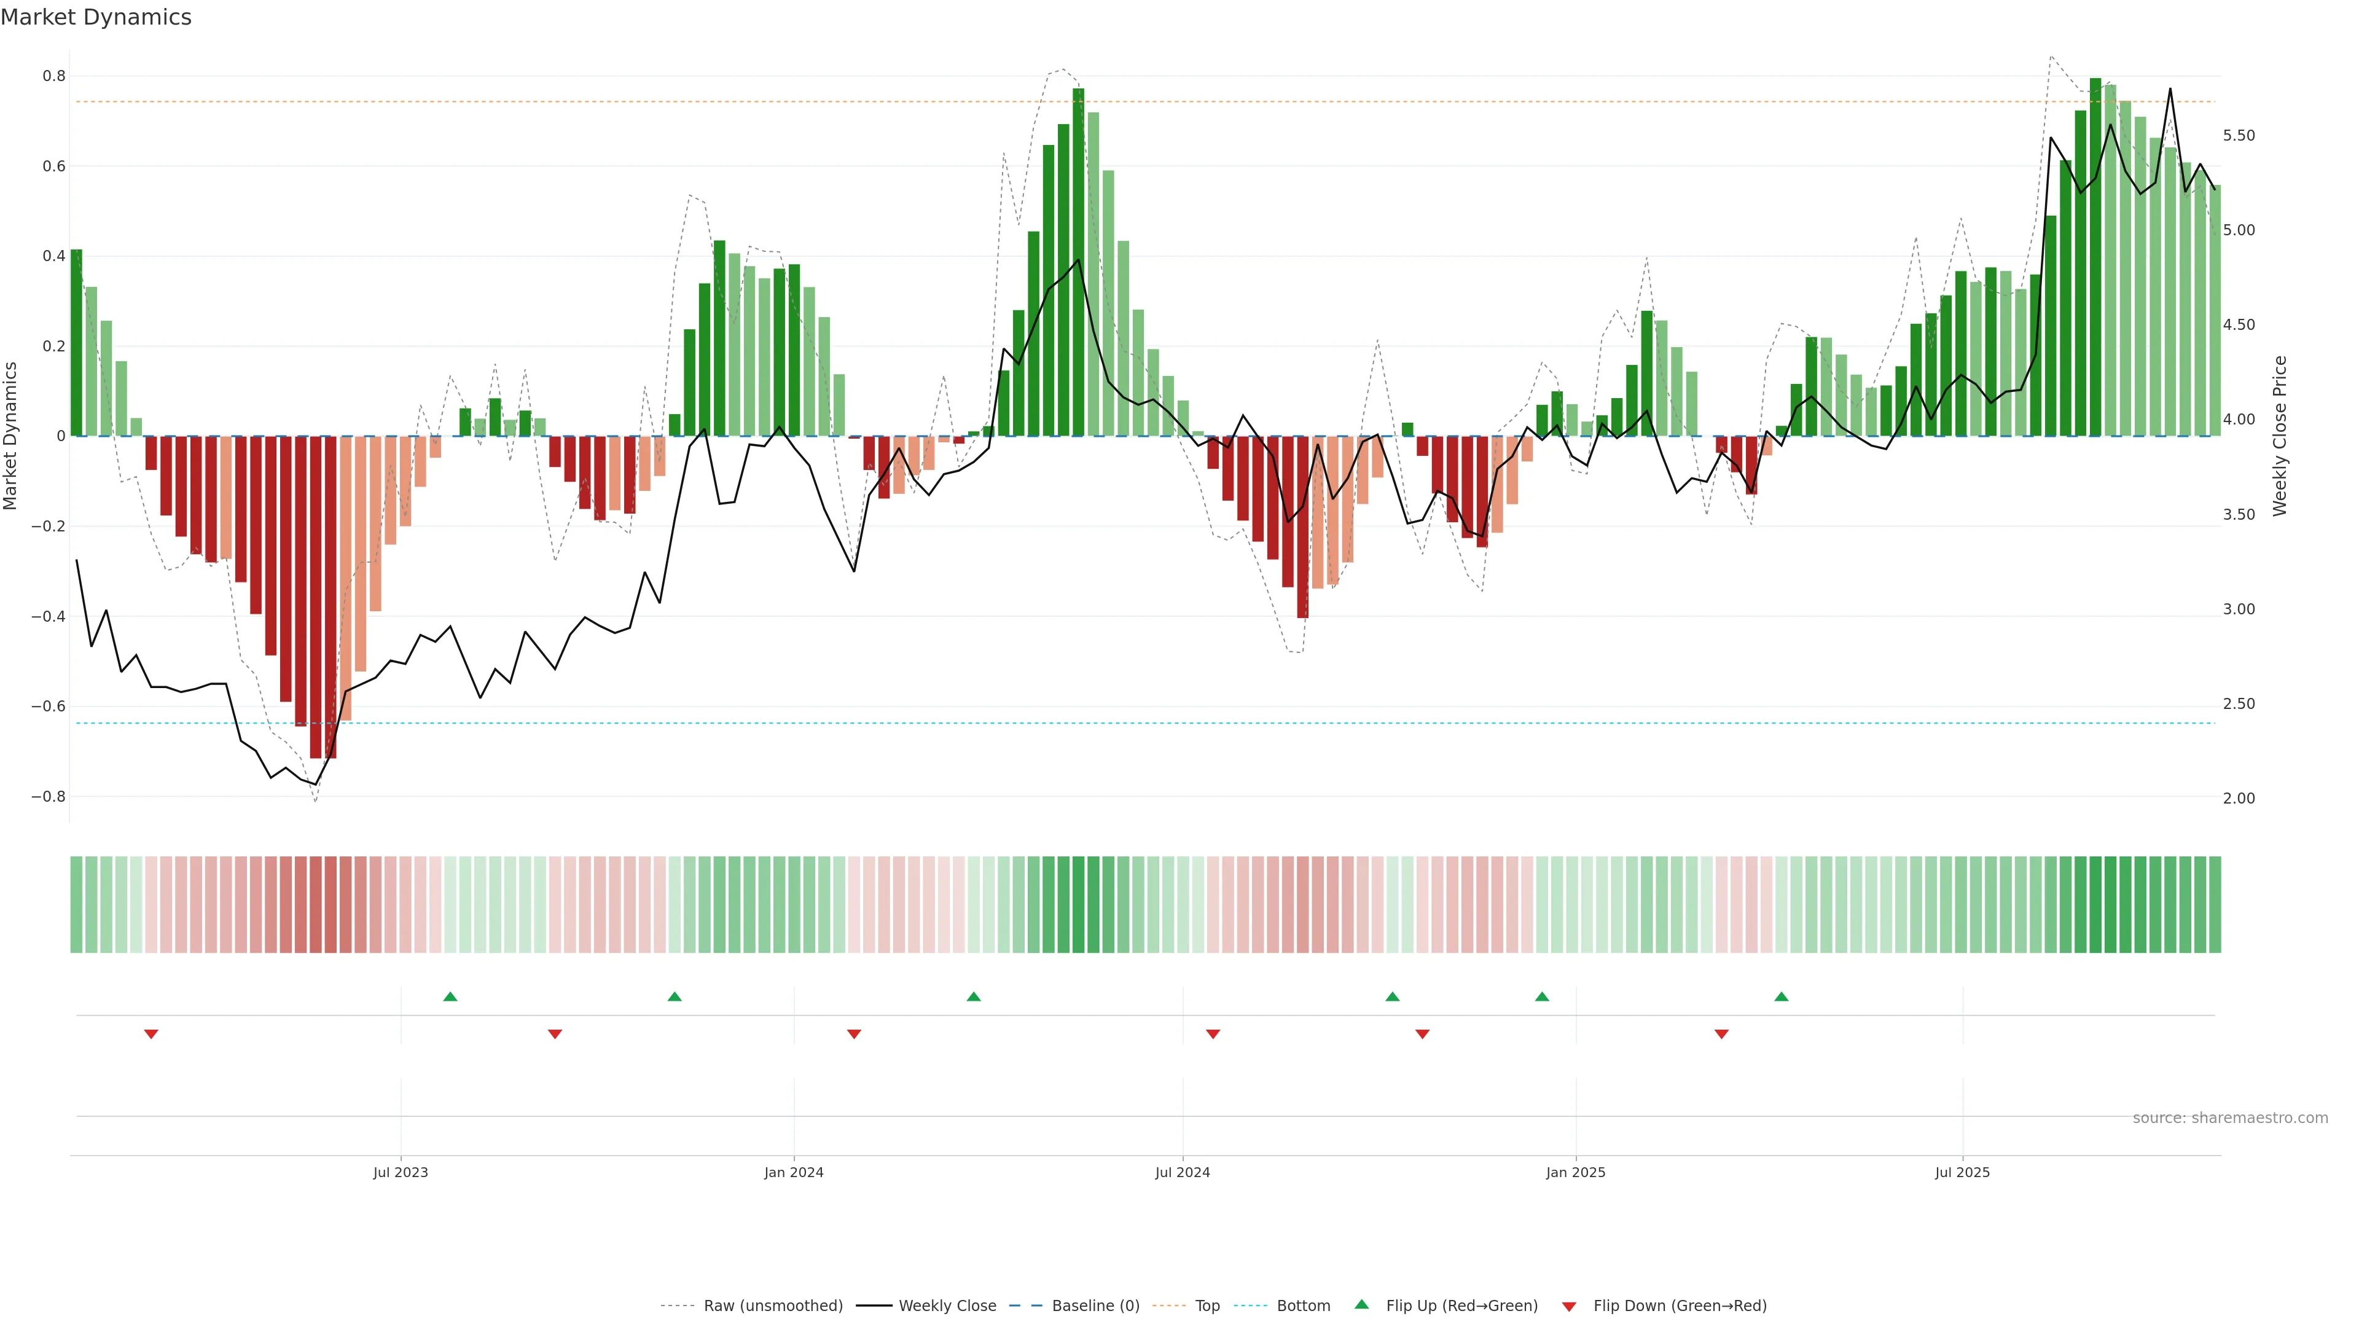Click the first green Flip Up triangle marker
The image size is (2359, 1327).
(450, 996)
